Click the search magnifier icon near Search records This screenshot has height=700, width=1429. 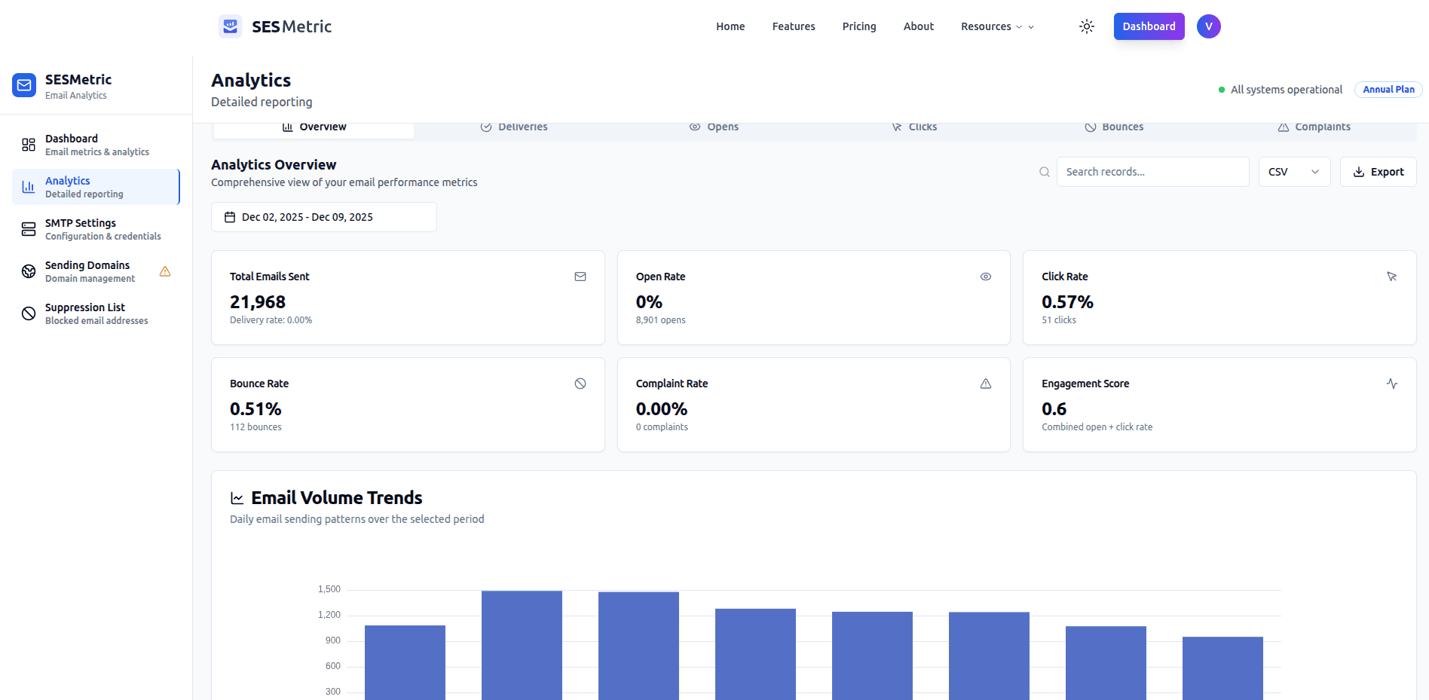click(1044, 172)
